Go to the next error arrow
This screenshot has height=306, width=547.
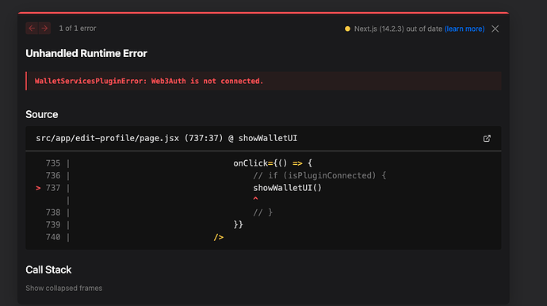[44, 29]
